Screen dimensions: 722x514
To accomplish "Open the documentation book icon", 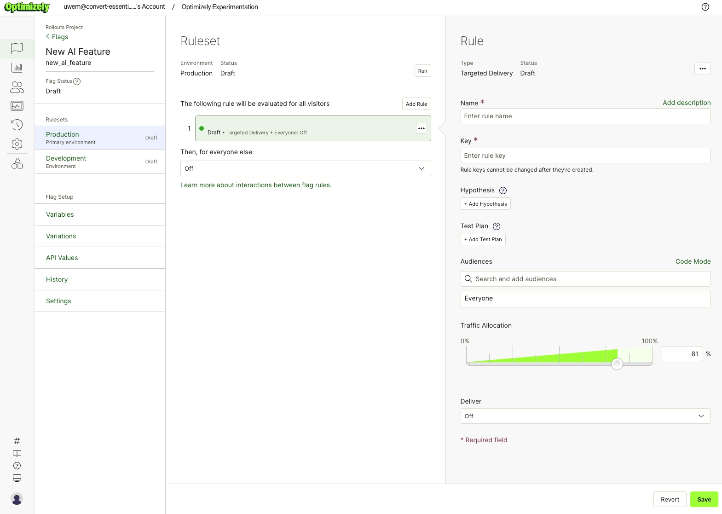I will (17, 453).
